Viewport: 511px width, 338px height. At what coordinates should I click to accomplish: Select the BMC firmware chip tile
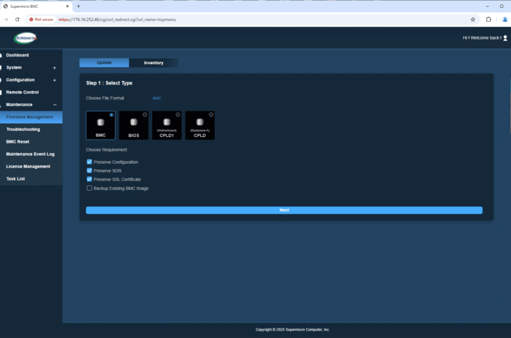pos(100,126)
